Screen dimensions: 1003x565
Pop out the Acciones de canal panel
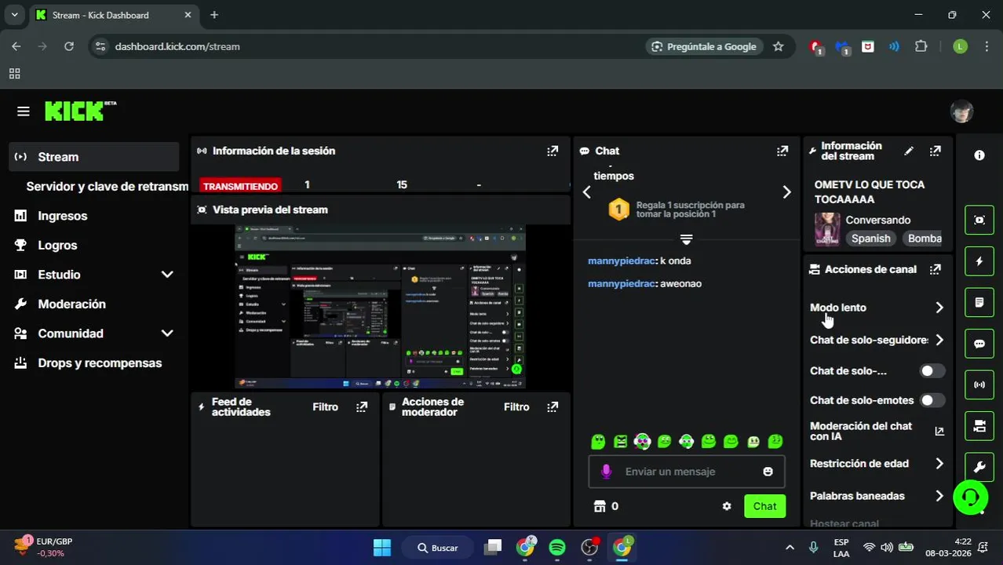[935, 269]
